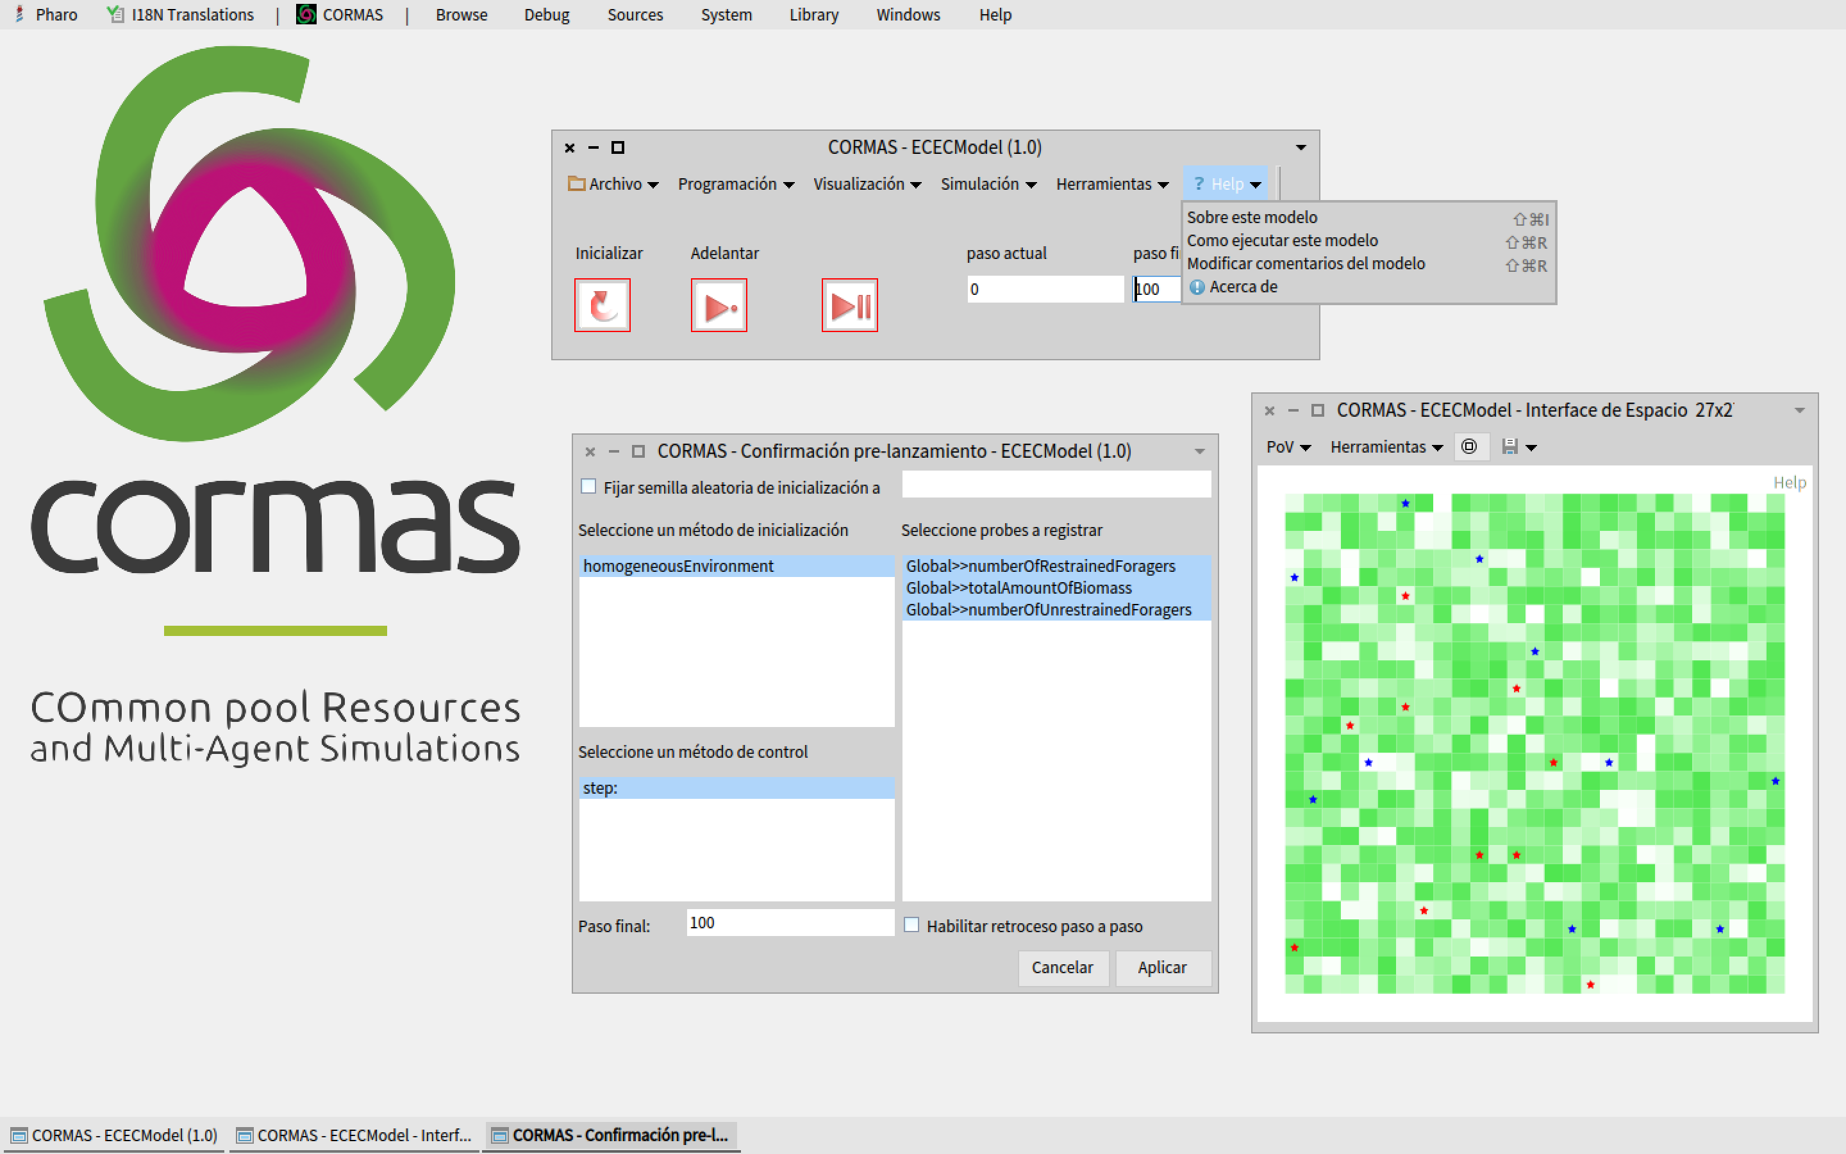Toggle Habilitar retroceso paso a paso checkbox

[911, 925]
